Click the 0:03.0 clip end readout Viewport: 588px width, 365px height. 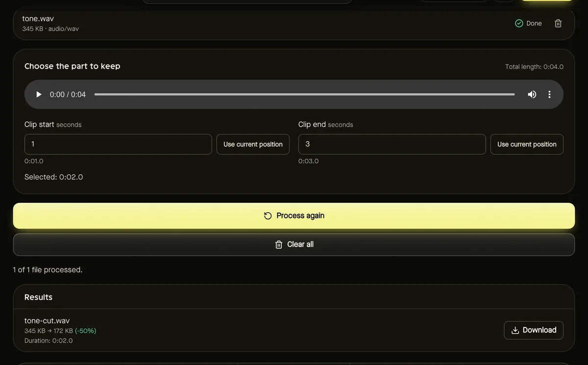click(308, 161)
